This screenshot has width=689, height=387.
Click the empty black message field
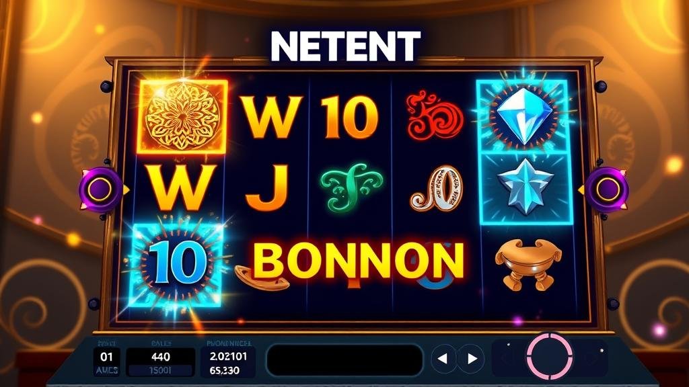(x=344, y=360)
